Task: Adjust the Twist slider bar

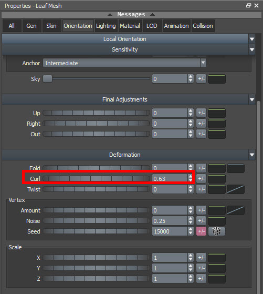Action: click(96, 189)
